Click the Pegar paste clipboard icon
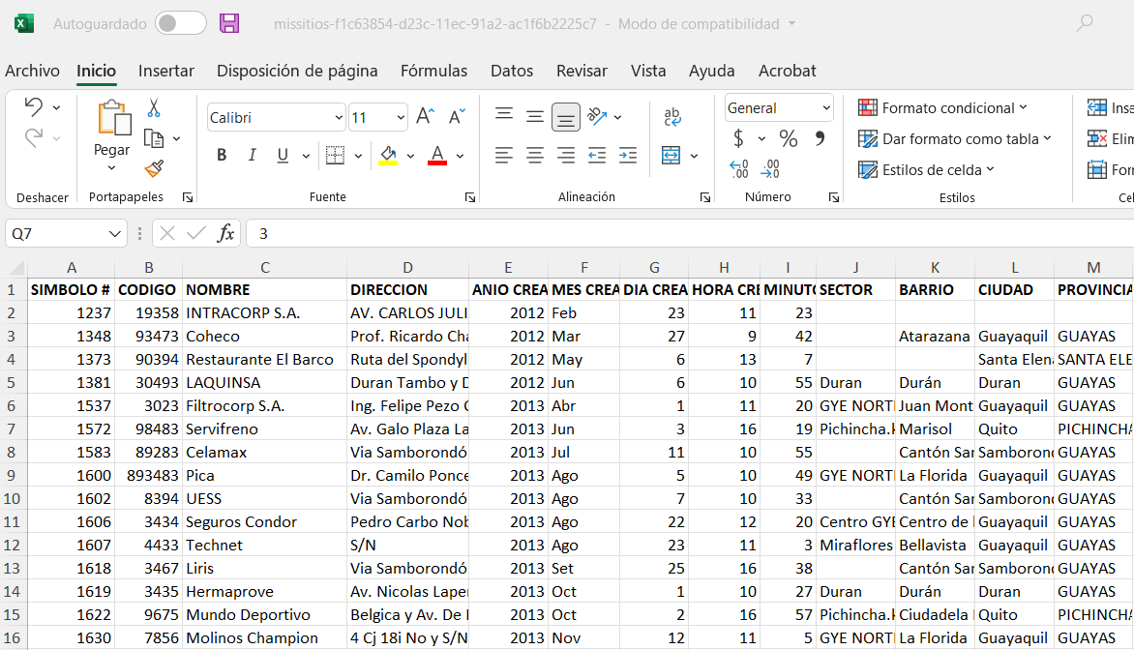The height and width of the screenshot is (650, 1134). coord(114,118)
